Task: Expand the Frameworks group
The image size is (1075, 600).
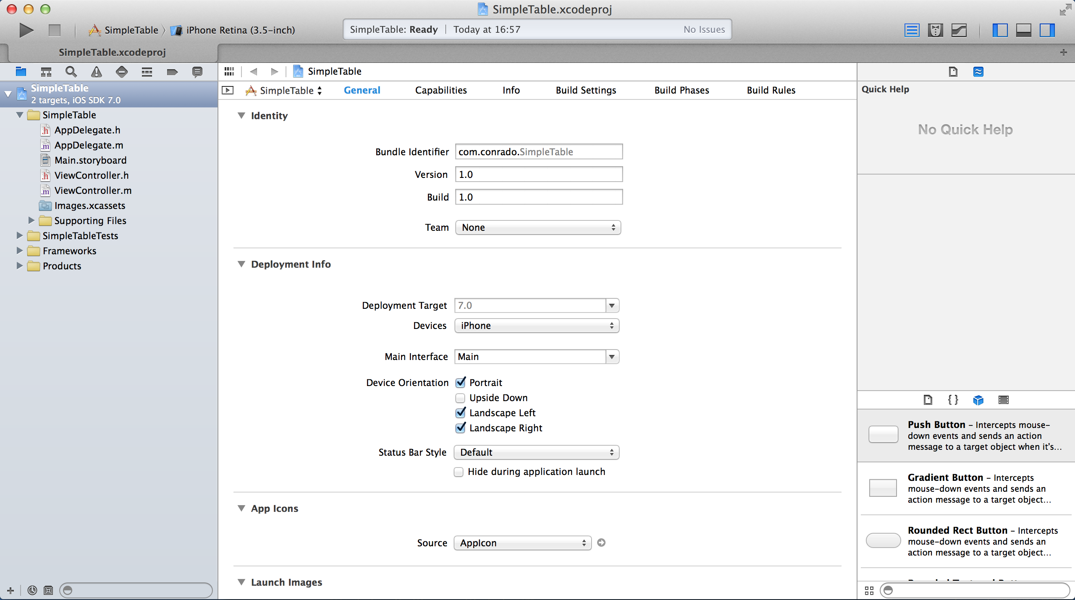Action: click(19, 250)
